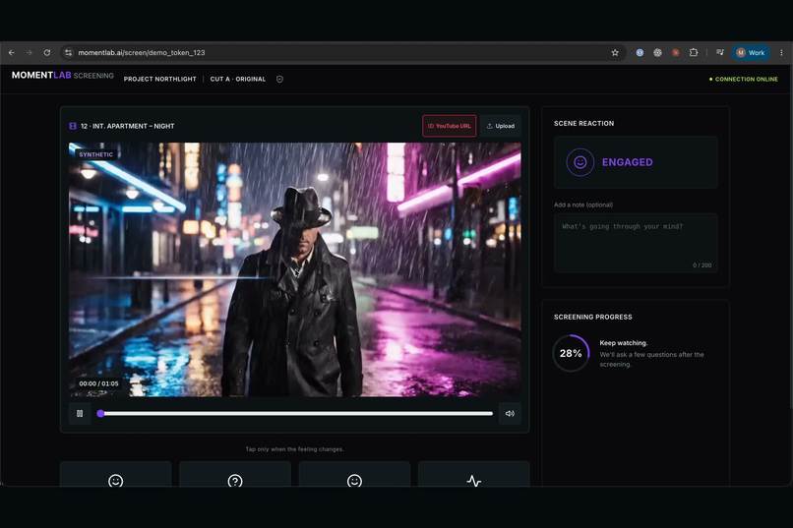Bookmark this page with the star icon
Image resolution: width=793 pixels, height=528 pixels.
(x=615, y=52)
